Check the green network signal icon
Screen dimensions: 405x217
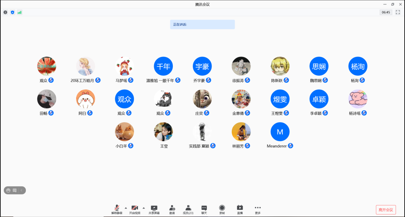click(x=19, y=12)
